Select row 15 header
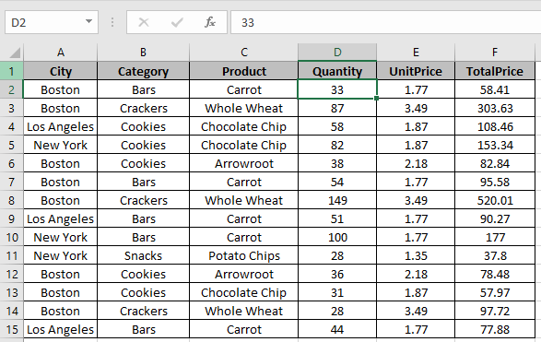Viewport: 541px width, 342px height. coord(11,330)
